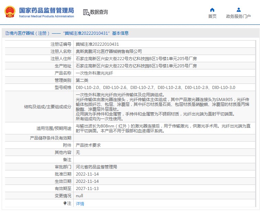Image resolution: width=260 pixels, height=212 pixels.
Task: Click the 适用范围/预期用途 label
Action: [54, 129]
